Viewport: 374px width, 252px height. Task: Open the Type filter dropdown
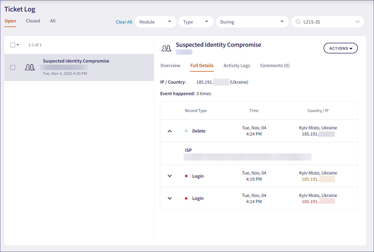(196, 22)
